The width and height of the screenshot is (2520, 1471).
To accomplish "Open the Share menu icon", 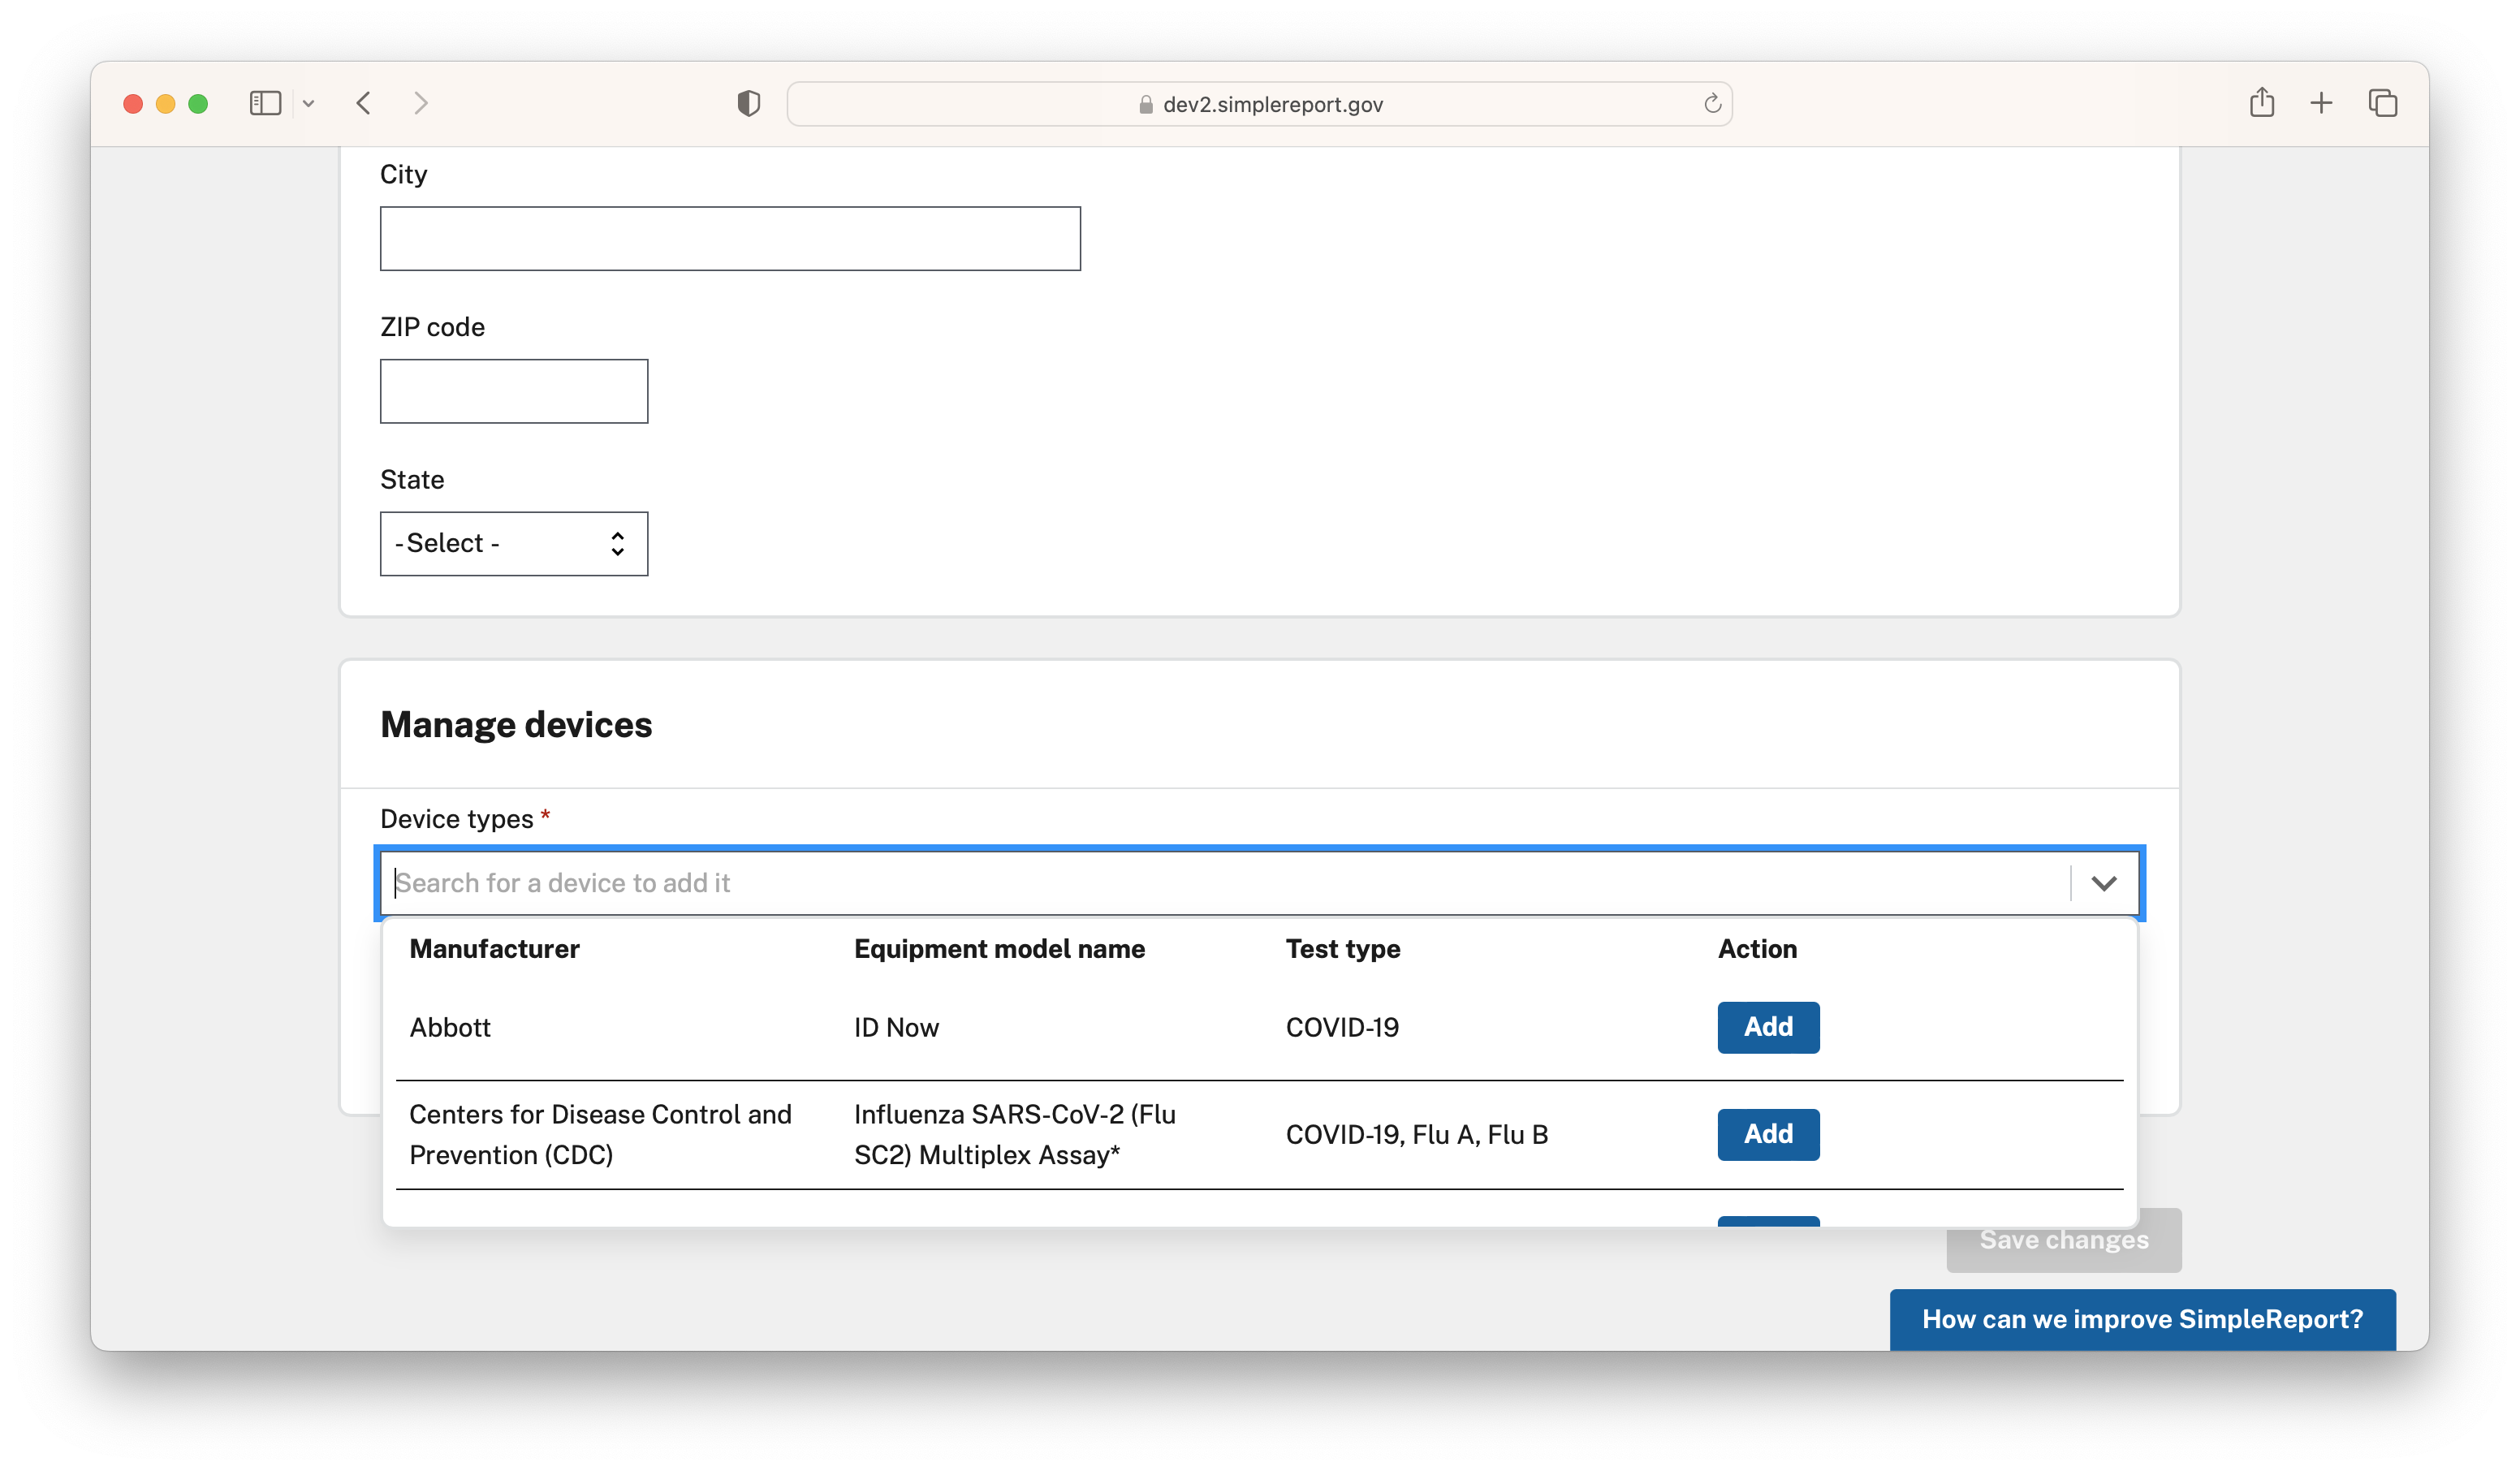I will coord(2263,102).
